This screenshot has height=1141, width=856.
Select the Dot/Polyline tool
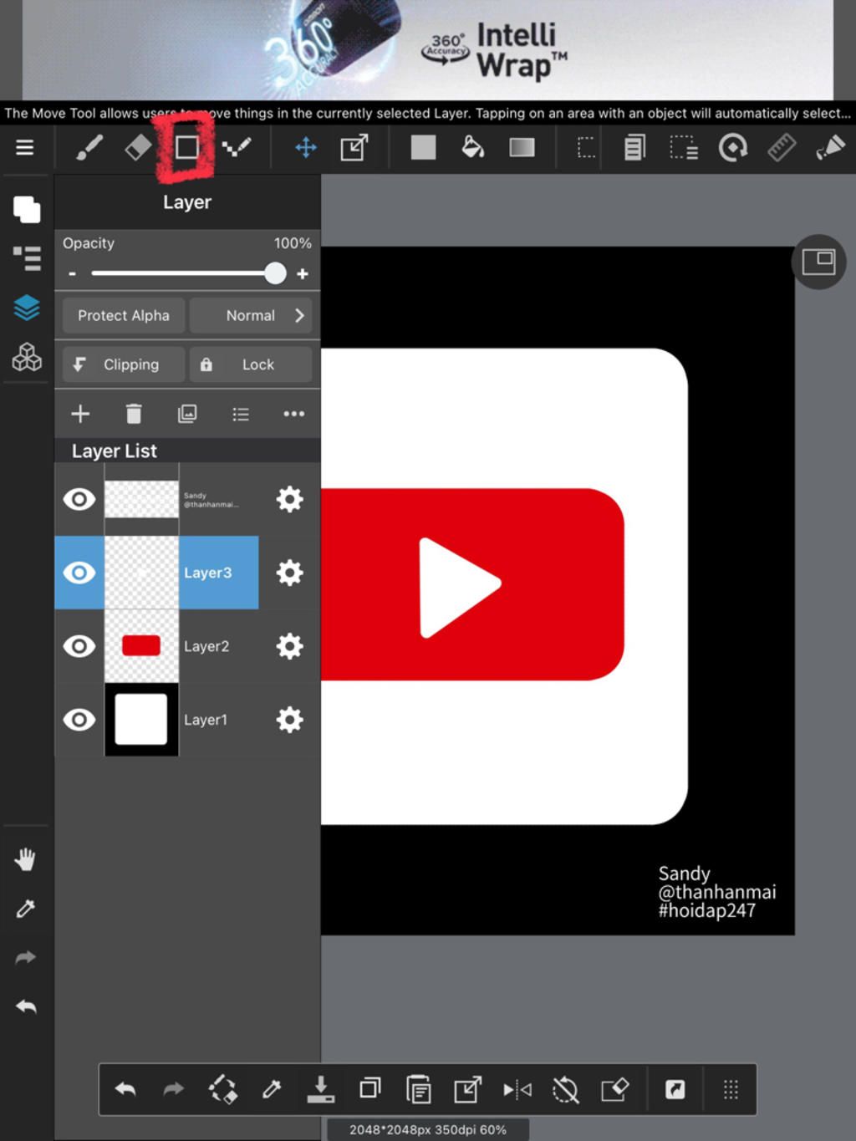click(237, 148)
